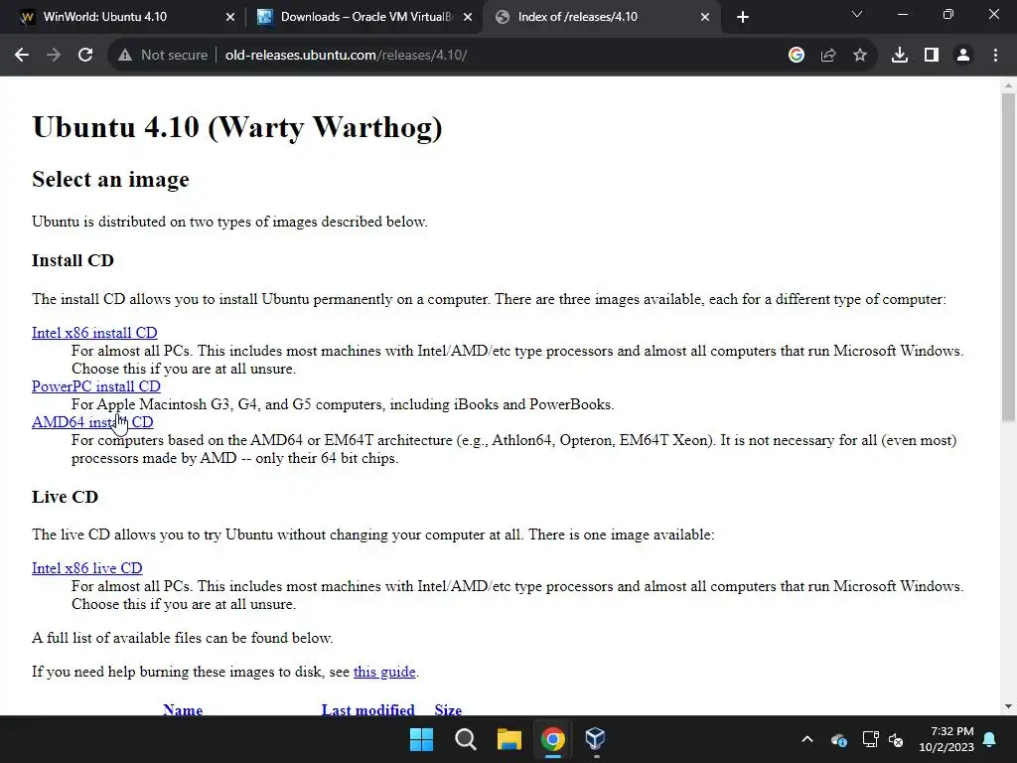Open the PowerPC install CD link
This screenshot has width=1017, height=763.
(96, 386)
